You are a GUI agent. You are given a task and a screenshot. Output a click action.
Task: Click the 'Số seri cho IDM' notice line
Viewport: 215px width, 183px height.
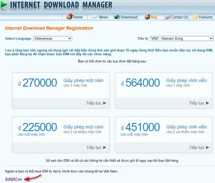(112, 161)
